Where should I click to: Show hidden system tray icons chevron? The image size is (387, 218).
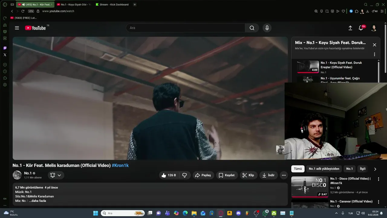(337, 213)
